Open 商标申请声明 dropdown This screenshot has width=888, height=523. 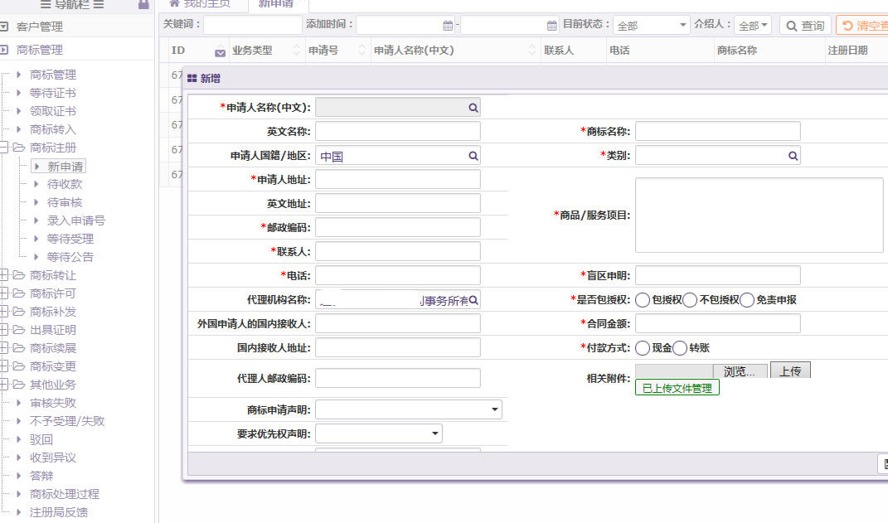click(495, 409)
